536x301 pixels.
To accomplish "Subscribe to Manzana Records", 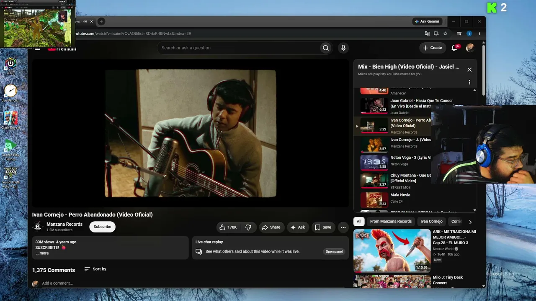I will click(x=102, y=227).
